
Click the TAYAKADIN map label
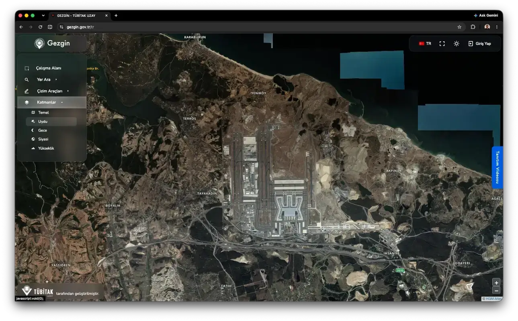[207, 193]
